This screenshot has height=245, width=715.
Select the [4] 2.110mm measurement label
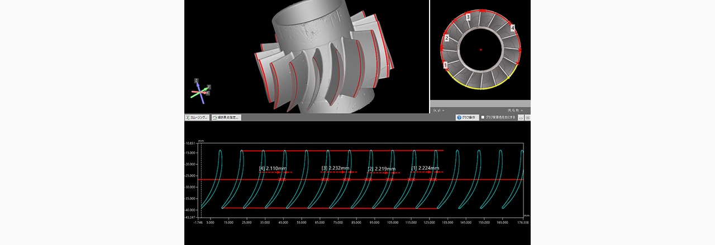[x=273, y=168]
